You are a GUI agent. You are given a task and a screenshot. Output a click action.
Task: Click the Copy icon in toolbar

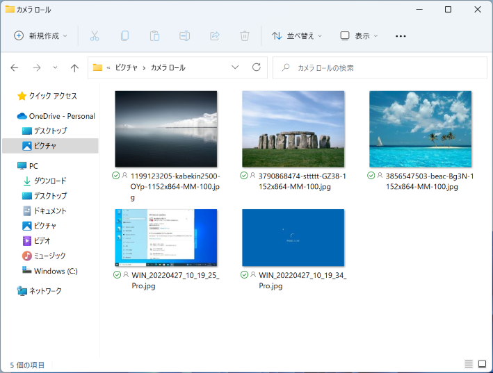(x=124, y=36)
